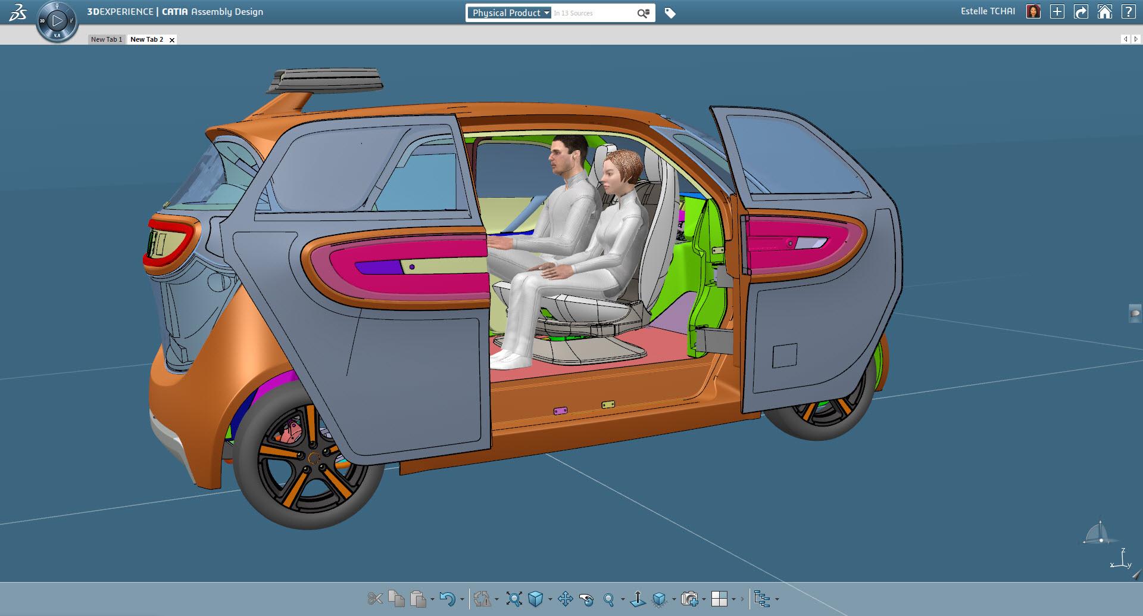
Task: Open the capture camera tool
Action: (x=689, y=599)
